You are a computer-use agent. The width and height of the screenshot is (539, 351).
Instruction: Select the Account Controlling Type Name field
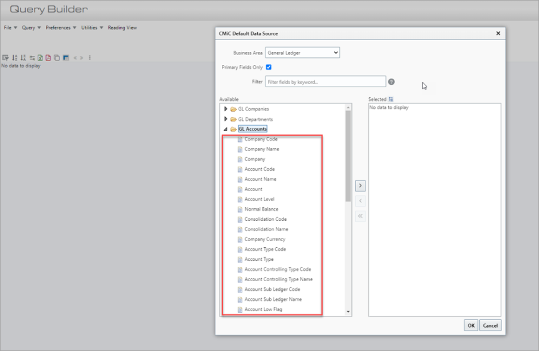click(279, 279)
